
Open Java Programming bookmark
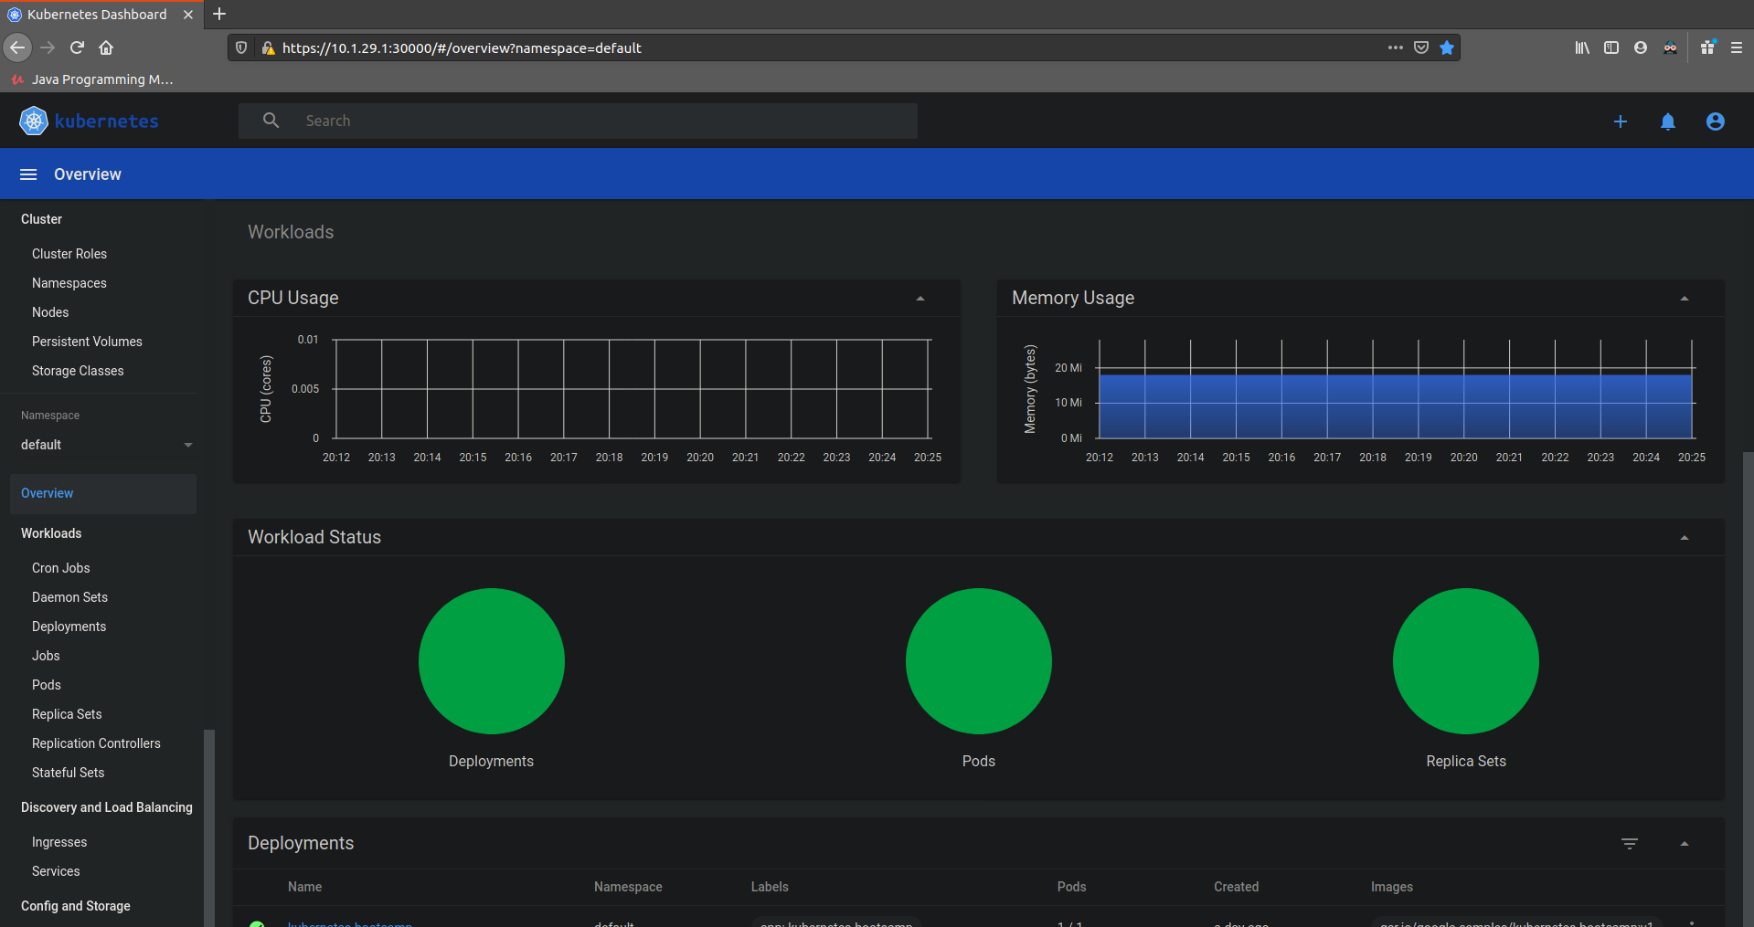[92, 79]
